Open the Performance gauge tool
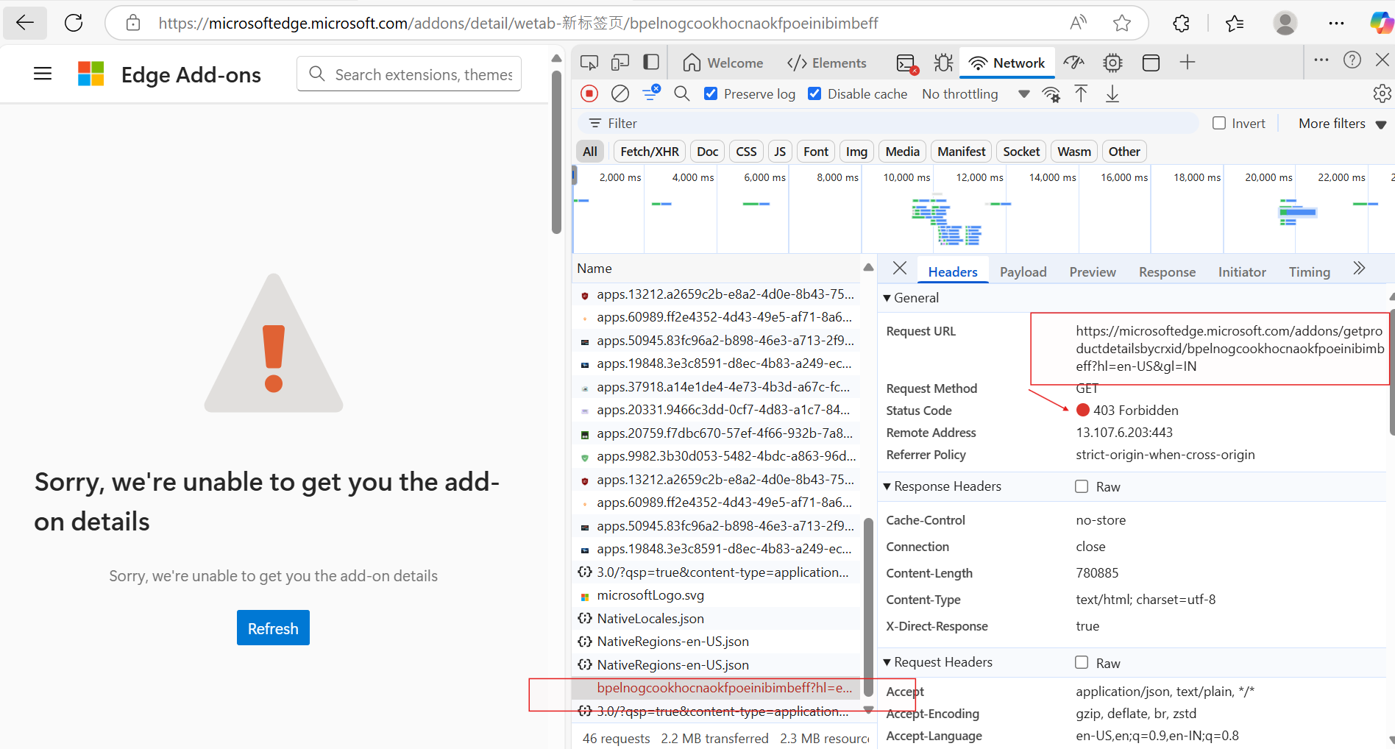Screen dimensions: 1395x749 tap(1075, 63)
